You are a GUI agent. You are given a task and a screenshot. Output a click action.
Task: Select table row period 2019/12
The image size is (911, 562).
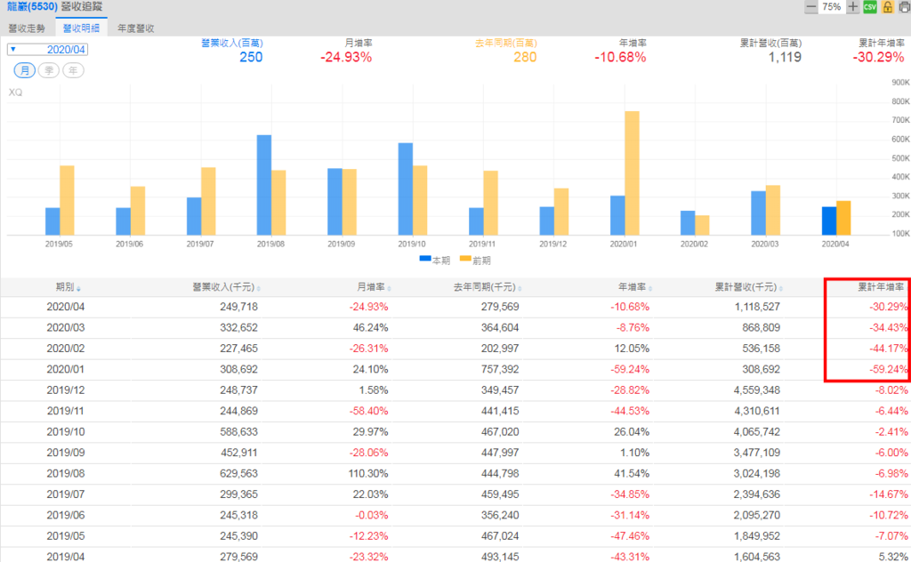point(66,390)
